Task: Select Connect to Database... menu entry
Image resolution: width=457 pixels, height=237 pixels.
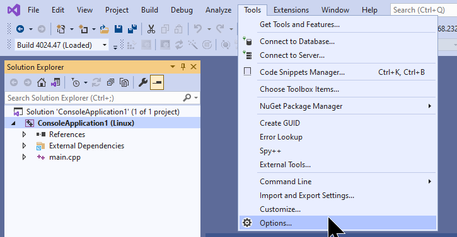Action: click(x=337, y=41)
